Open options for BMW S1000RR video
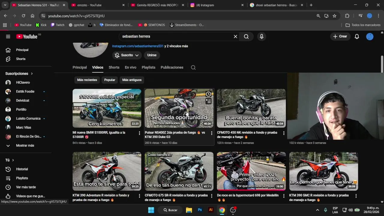 [x=139, y=133]
